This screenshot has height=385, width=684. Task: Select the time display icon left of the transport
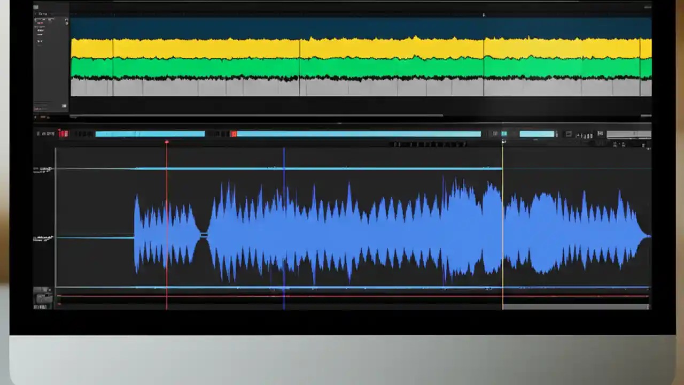47,133
